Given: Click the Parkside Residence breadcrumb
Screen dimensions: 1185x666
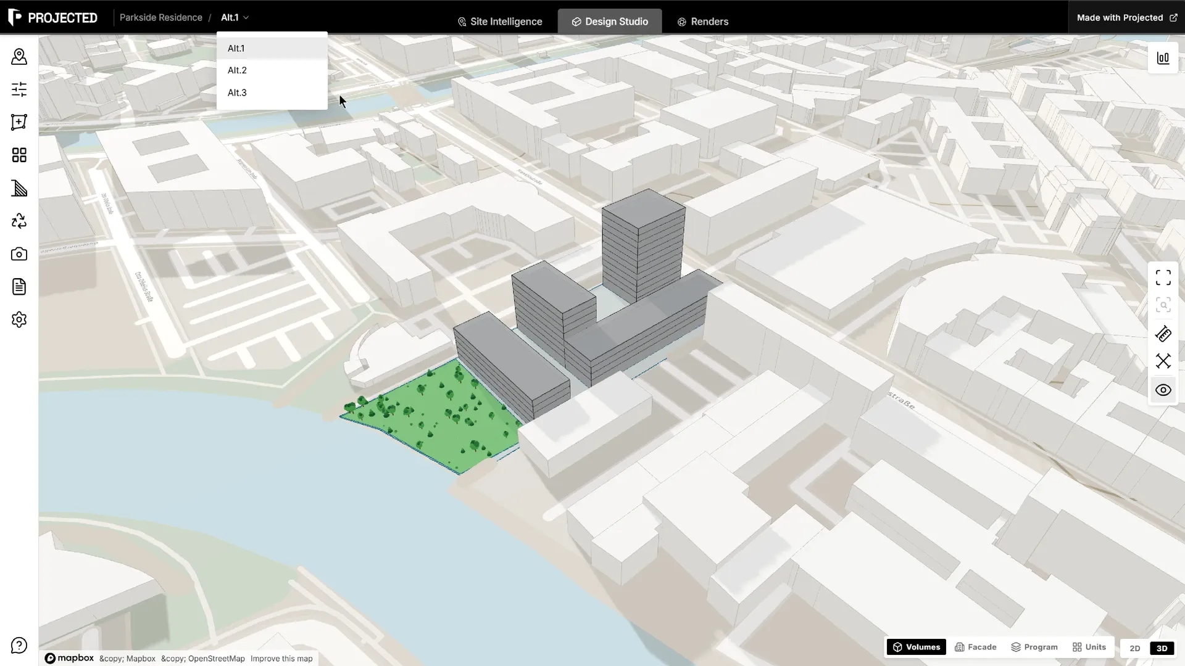Looking at the screenshot, I should 160,17.
